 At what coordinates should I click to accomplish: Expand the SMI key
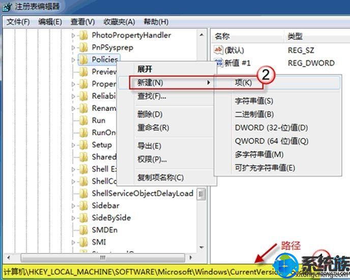click(x=73, y=242)
